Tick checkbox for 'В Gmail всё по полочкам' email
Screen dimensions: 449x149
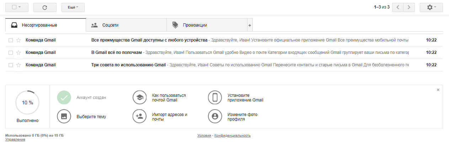pyautogui.click(x=11, y=53)
